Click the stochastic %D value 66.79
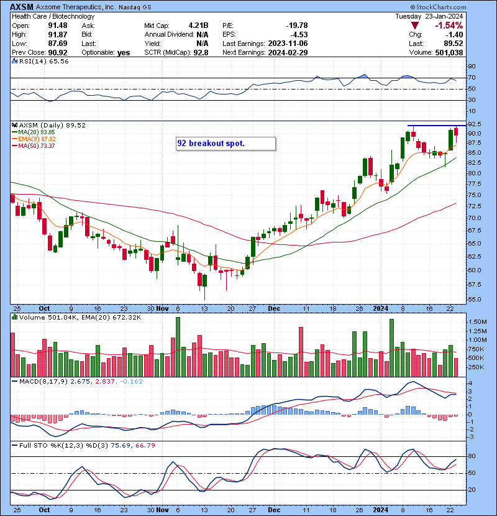 coord(145,446)
